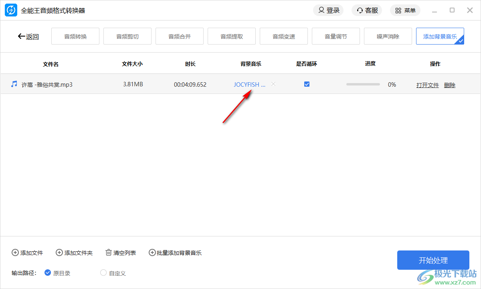Viewport: 481px width, 289px height.
Task: Click the 进度 column header
Action: 370,63
